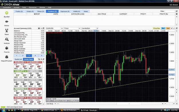Open the currency pair EUR/USD dropdown
This screenshot has width=179, height=112.
62,28
